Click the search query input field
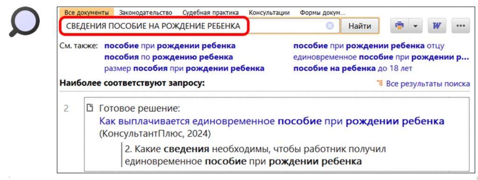 (200, 26)
